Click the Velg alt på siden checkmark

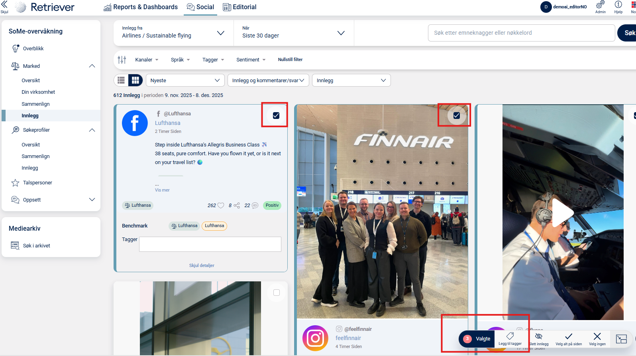tap(569, 336)
